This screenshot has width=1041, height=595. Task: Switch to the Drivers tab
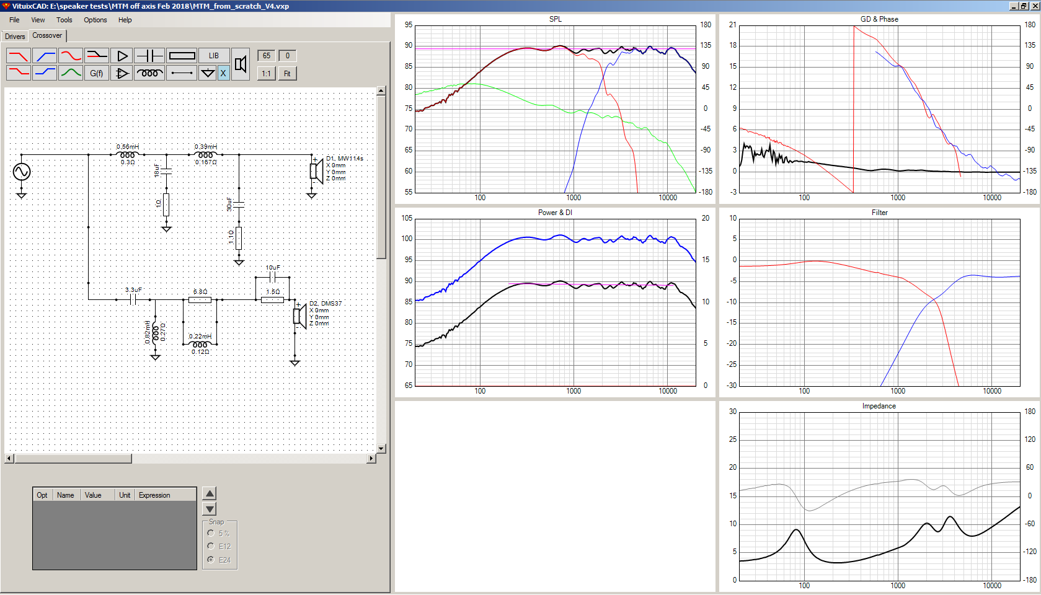[x=15, y=37]
